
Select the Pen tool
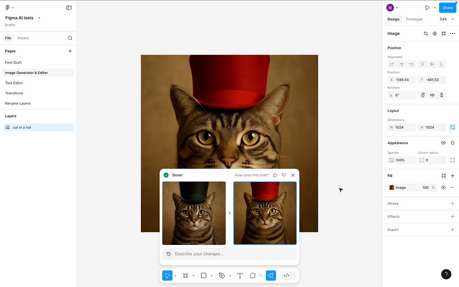221,276
